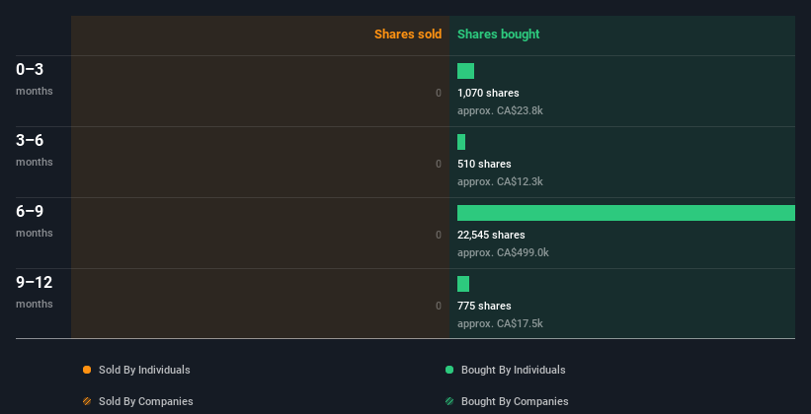Click the approx. CA$499.0k amount
The height and width of the screenshot is (414, 811).
tap(503, 252)
